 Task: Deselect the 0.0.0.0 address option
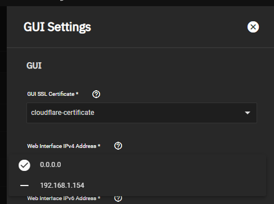coord(137,165)
